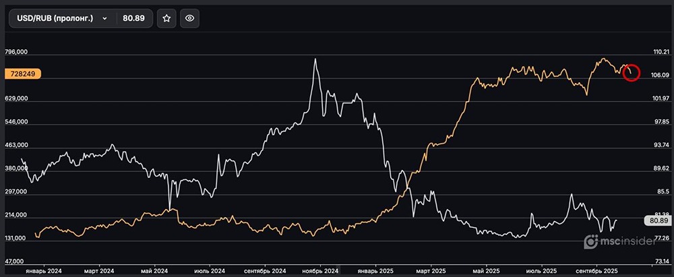Screen dimensions: 674x277
Task: Click left axis value 546,000
Action: click(17, 122)
